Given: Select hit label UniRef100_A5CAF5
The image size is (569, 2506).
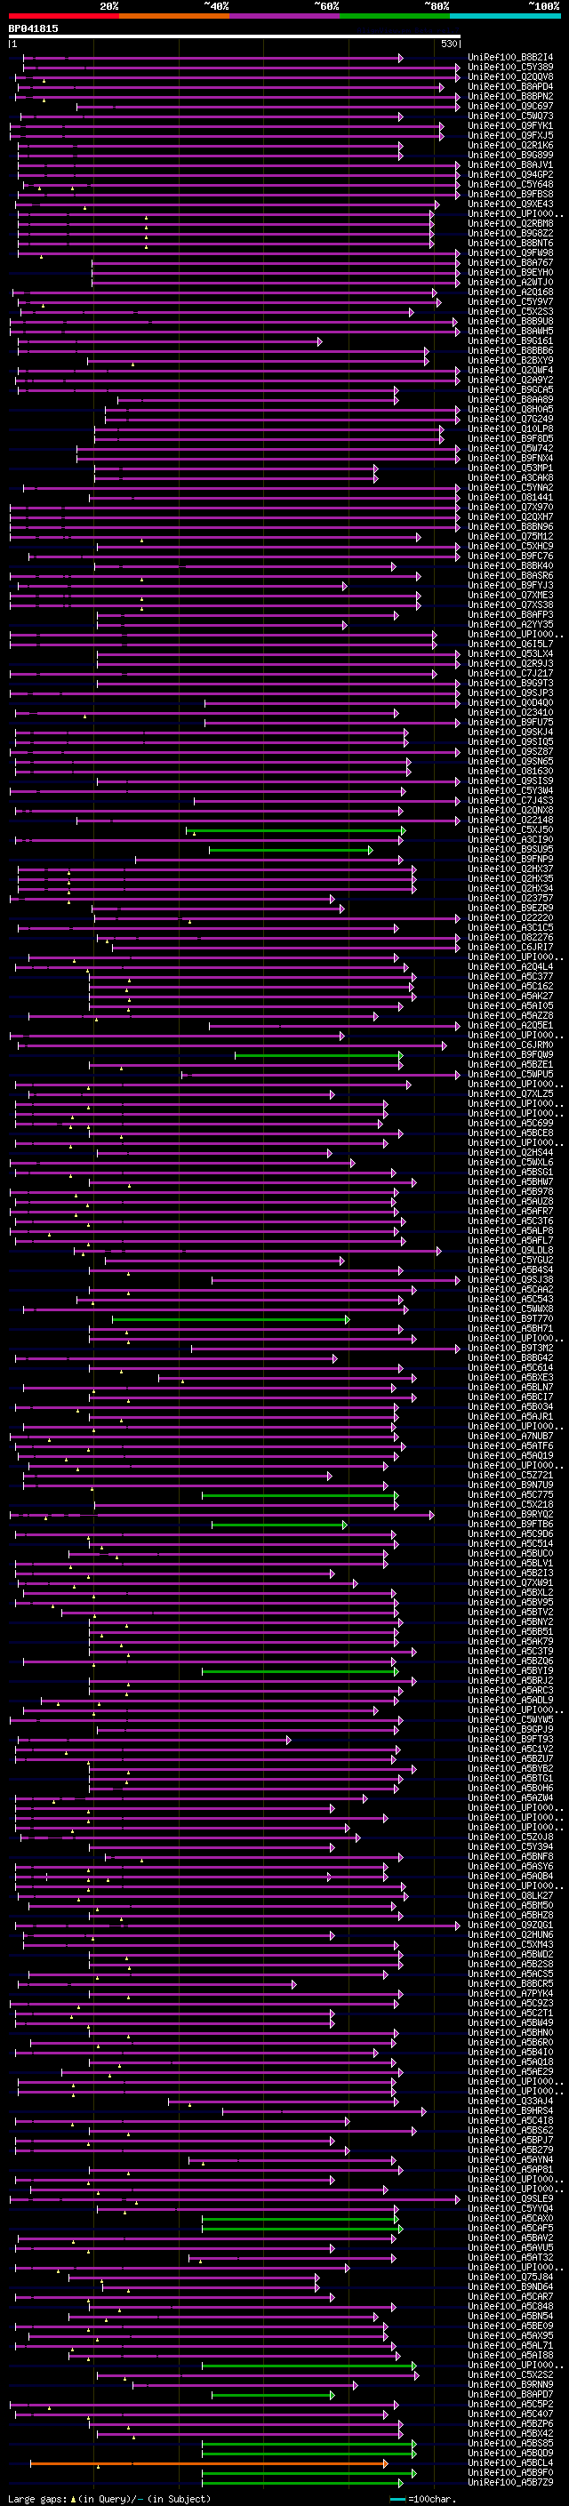Looking at the screenshot, I should [510, 2229].
